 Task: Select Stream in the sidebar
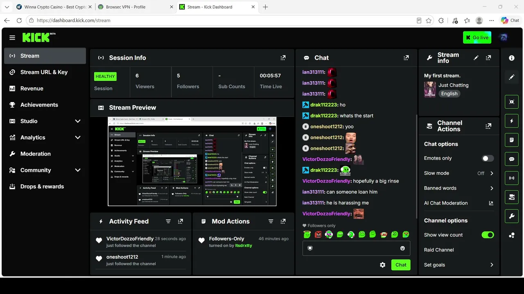point(45,56)
